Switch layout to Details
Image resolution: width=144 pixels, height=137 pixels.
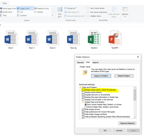[x=39, y=12]
